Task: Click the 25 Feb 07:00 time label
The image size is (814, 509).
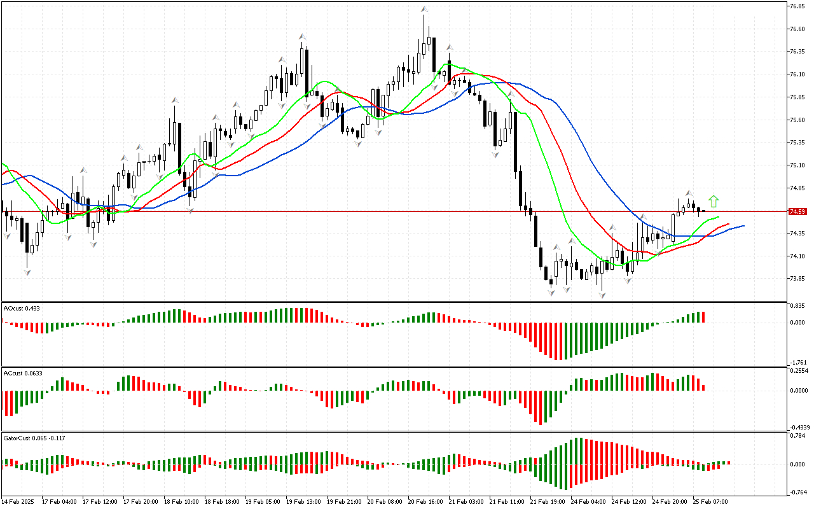Action: tap(710, 501)
